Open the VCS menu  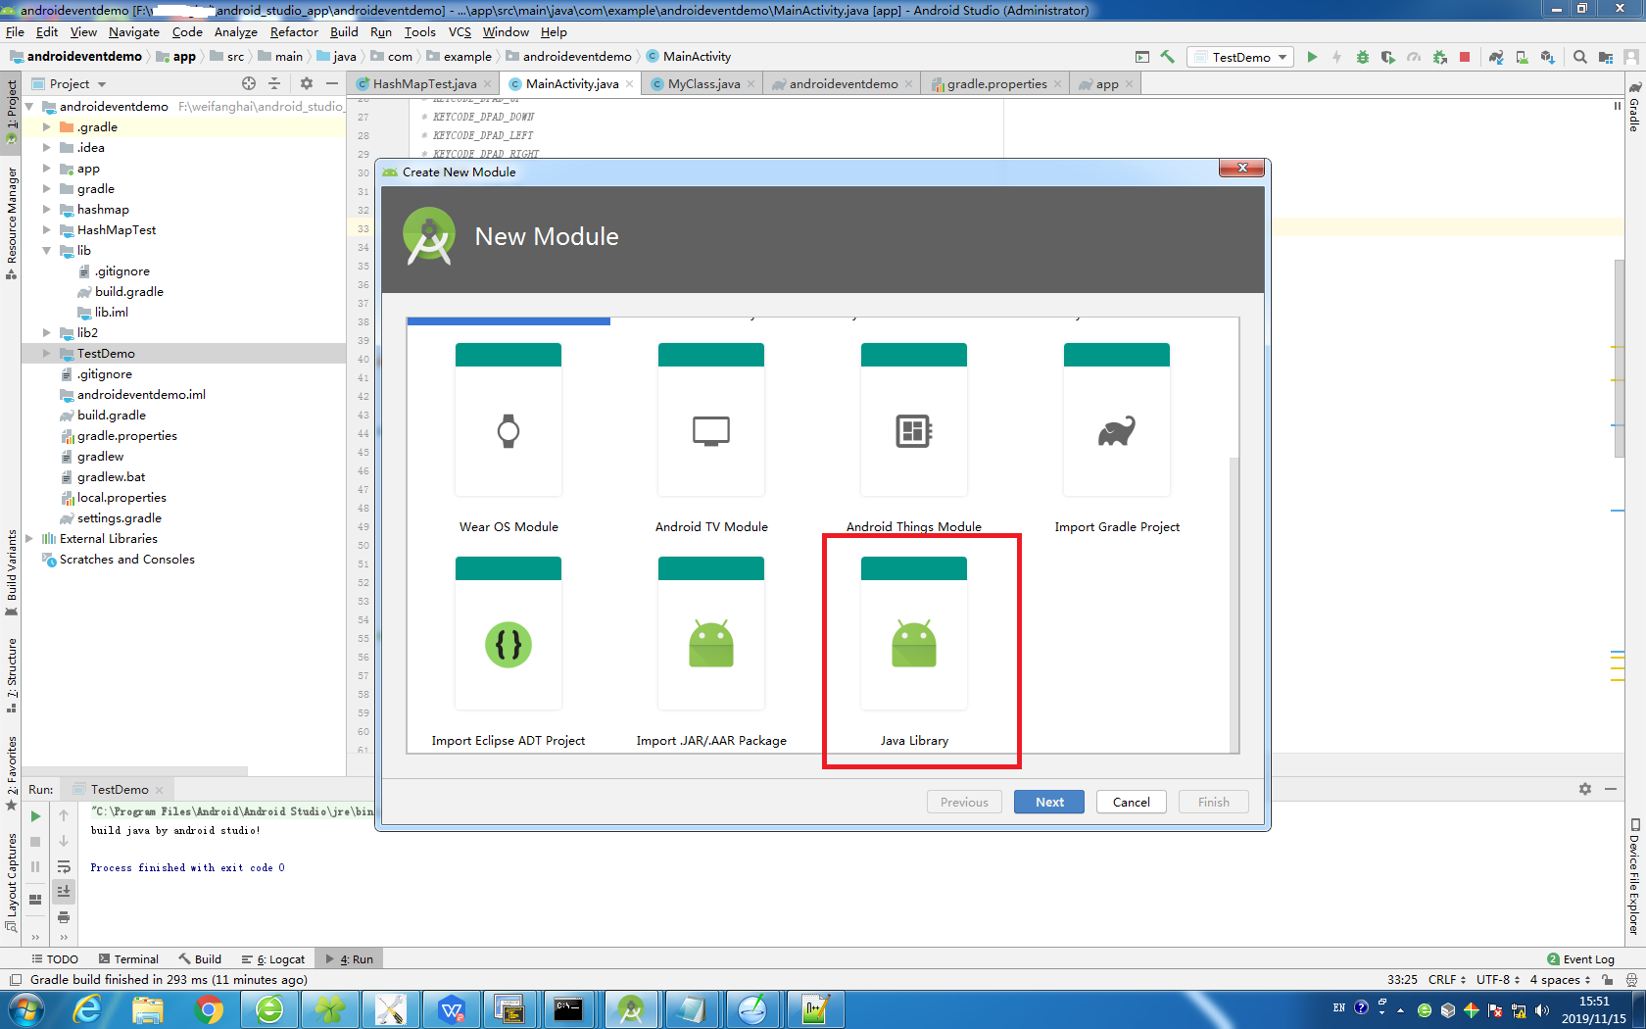click(460, 31)
